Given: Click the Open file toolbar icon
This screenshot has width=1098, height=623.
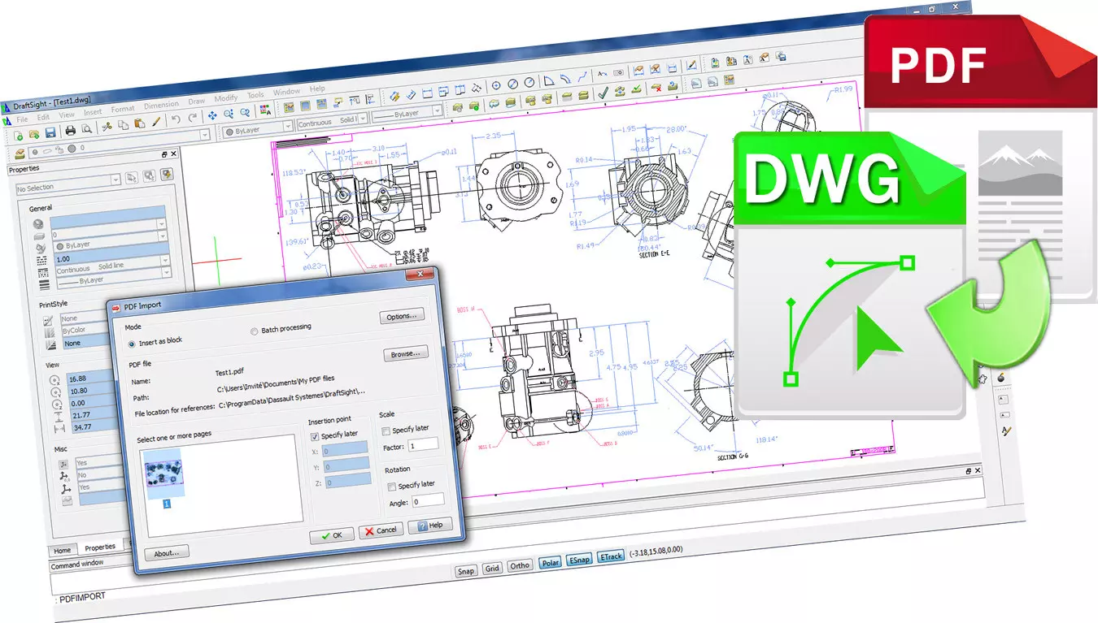Looking at the screenshot, I should 33,133.
